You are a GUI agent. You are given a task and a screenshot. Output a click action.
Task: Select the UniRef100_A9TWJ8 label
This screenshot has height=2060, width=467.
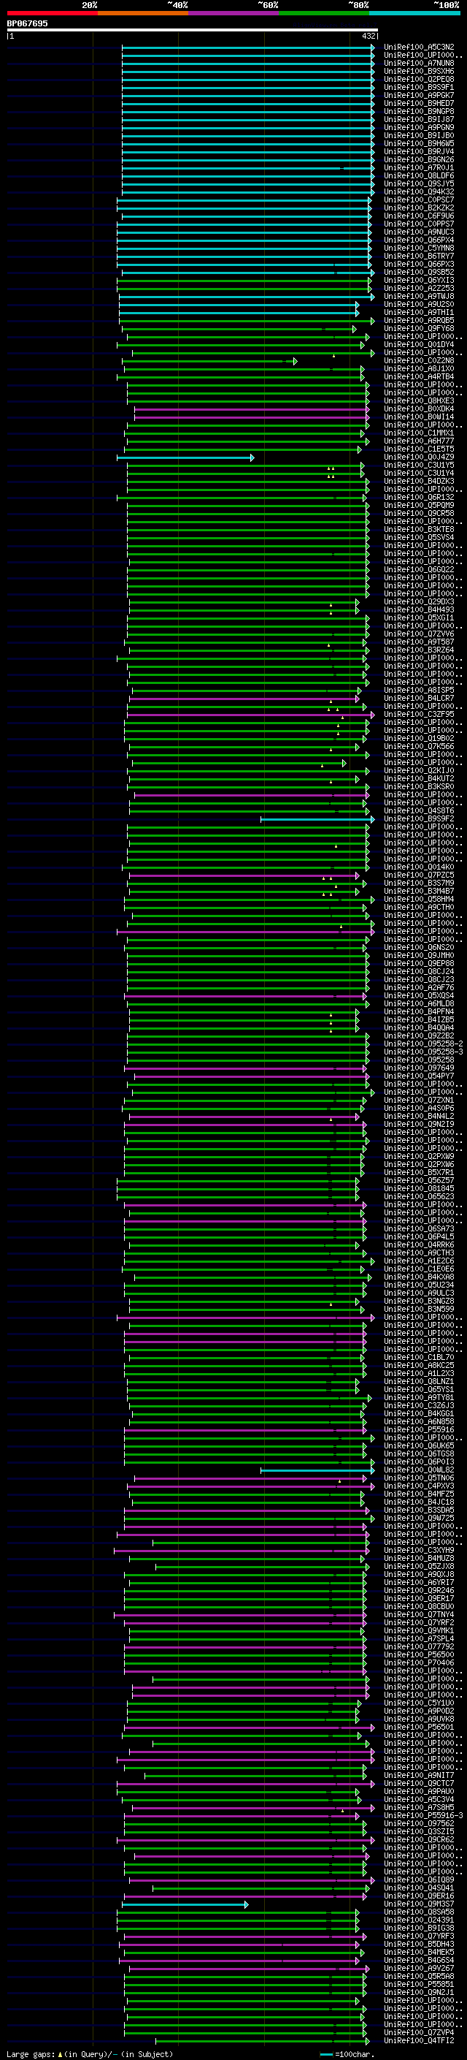[x=419, y=296]
